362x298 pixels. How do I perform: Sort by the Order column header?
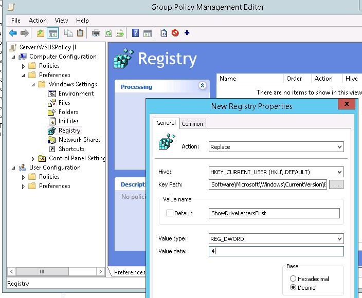tap(297, 79)
